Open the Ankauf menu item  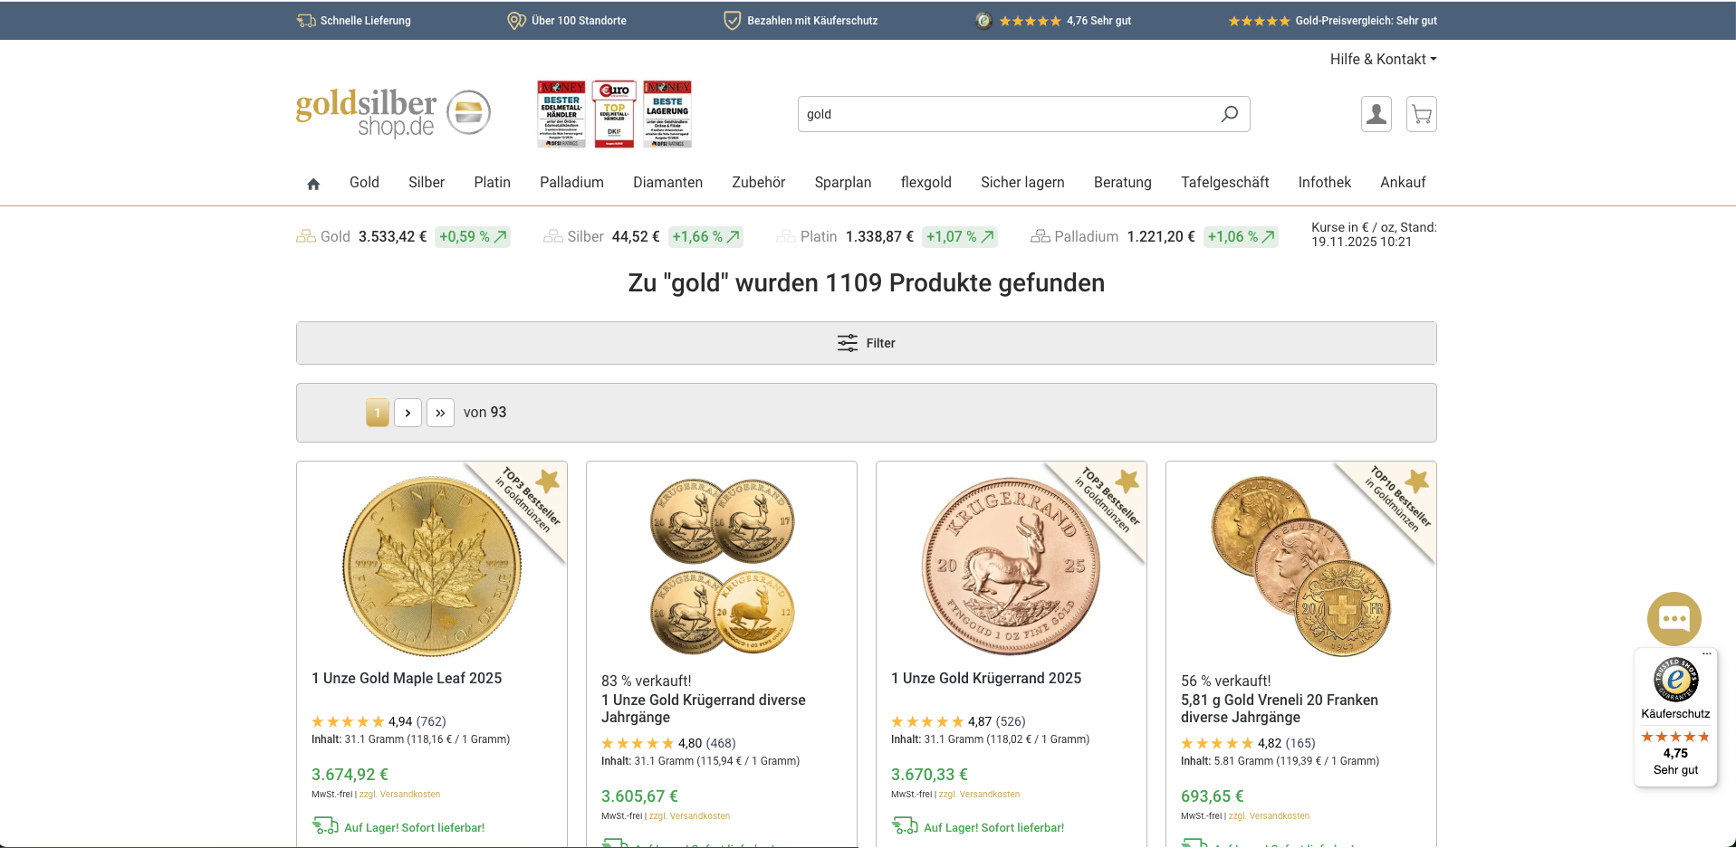point(1403,182)
